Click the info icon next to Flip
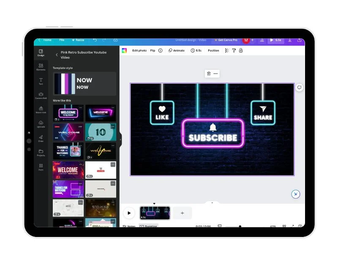Image resolution: width=338 pixels, height=264 pixels. pos(160,51)
